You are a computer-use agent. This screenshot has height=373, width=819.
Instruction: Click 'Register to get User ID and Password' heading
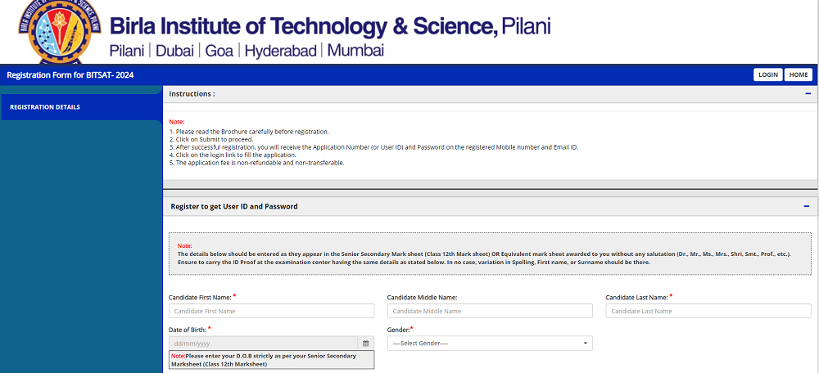233,207
